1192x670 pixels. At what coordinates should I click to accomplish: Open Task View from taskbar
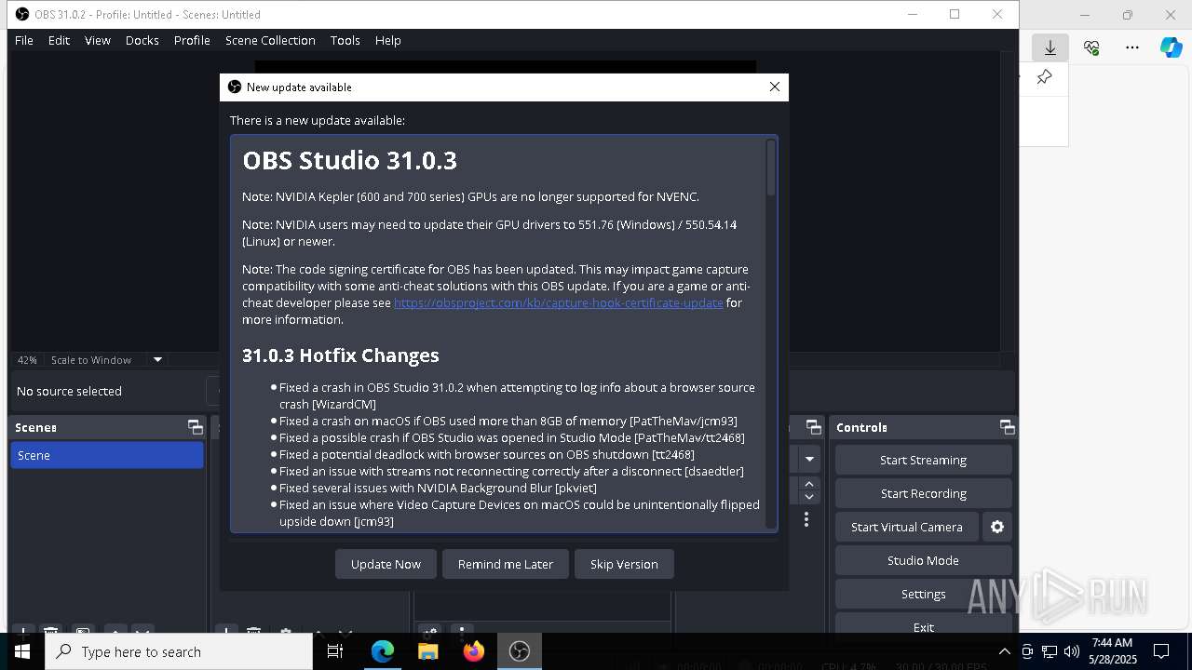(335, 651)
